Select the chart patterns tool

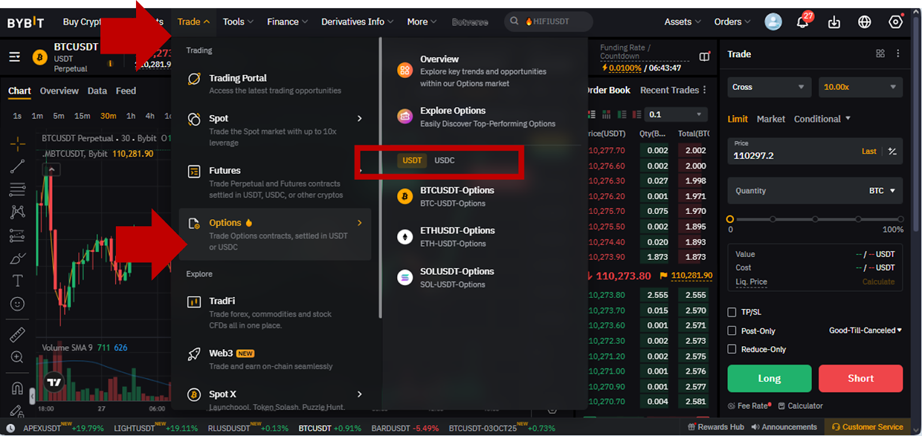18,212
